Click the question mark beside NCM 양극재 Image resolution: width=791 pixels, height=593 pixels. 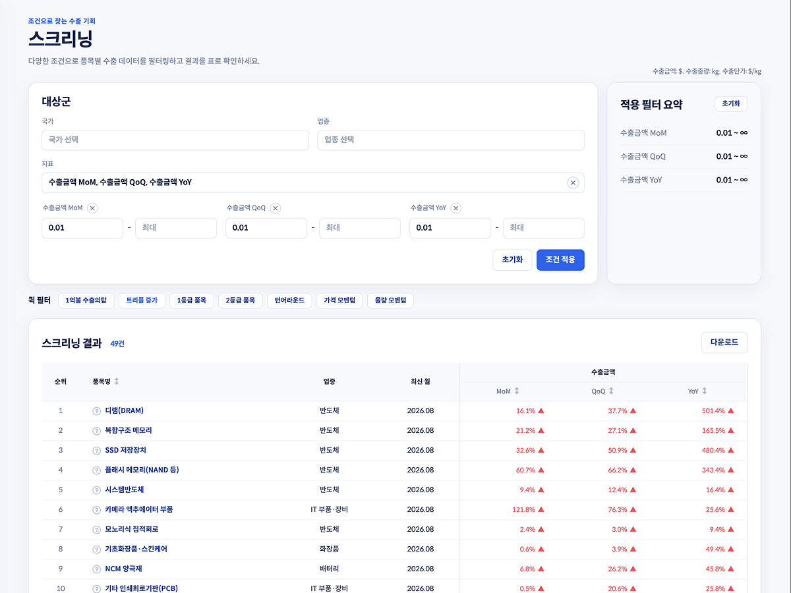(97, 569)
